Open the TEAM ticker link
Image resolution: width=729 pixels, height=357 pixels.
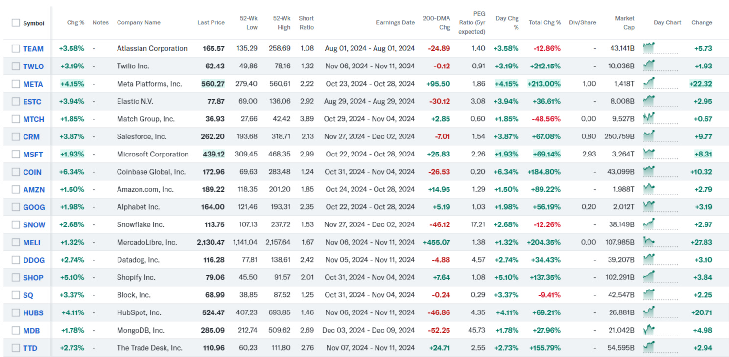coord(33,48)
